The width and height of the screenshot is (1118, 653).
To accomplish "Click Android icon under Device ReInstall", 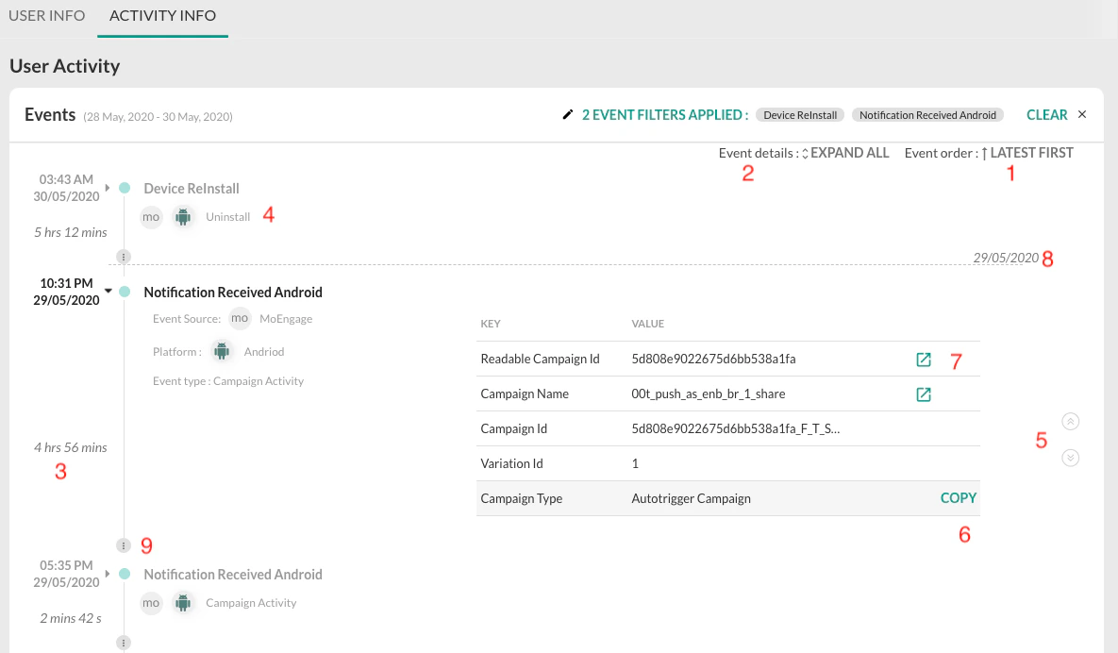I will click(x=183, y=217).
